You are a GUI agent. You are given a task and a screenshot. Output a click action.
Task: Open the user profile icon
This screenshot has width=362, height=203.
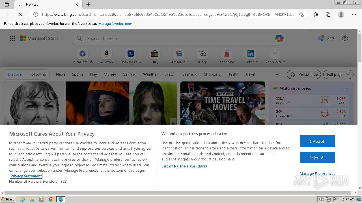341,14
